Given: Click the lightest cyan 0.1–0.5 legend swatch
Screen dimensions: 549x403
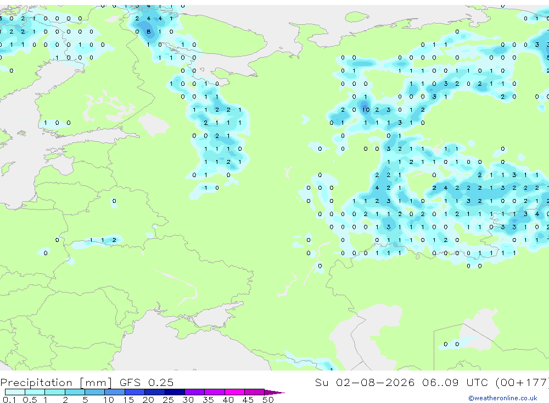Looking at the screenshot, I should [15, 392].
